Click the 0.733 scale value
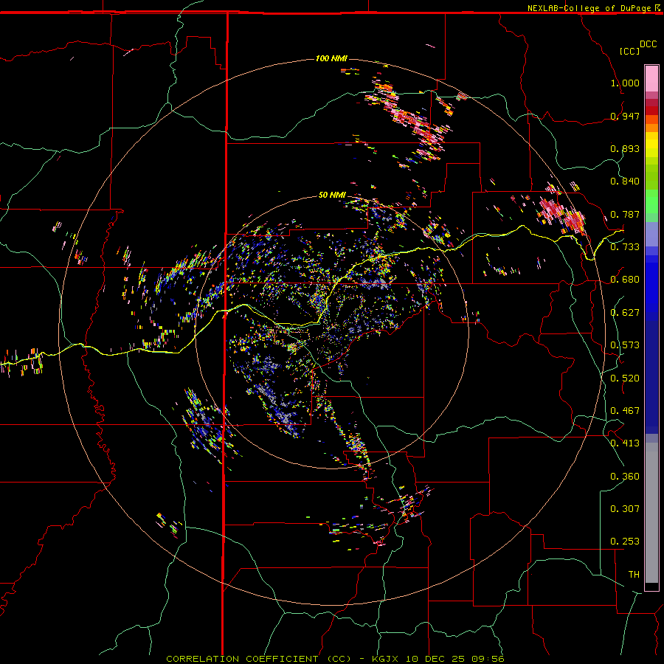 (625, 247)
